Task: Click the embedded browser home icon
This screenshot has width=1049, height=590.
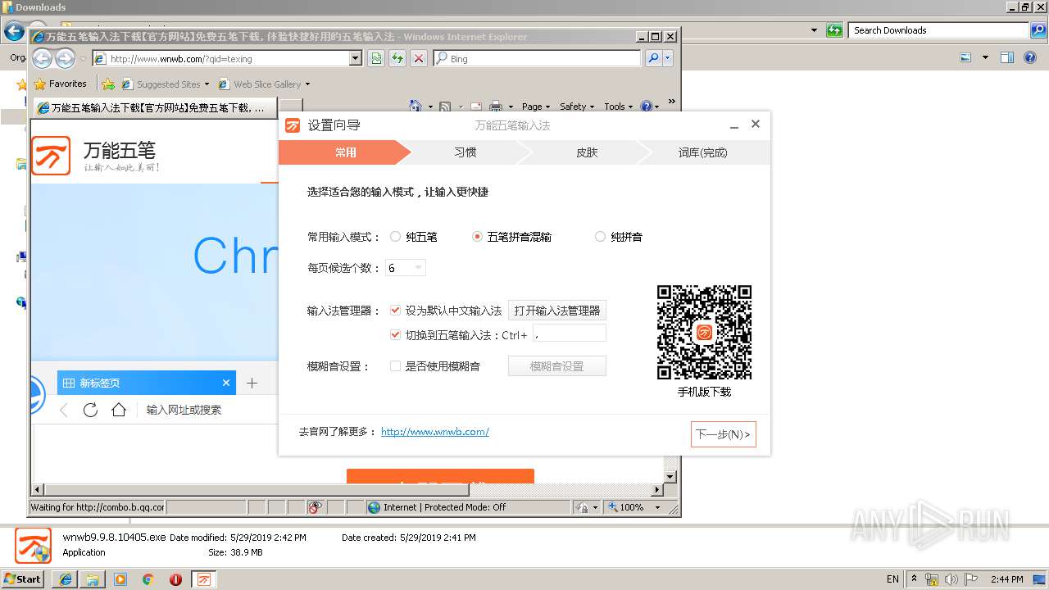Action: [119, 410]
